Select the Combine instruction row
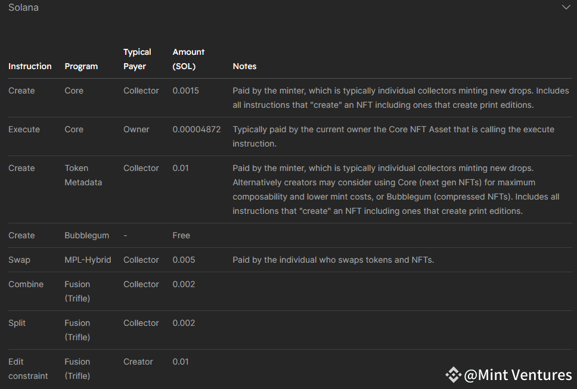The image size is (577, 389). (x=26, y=284)
